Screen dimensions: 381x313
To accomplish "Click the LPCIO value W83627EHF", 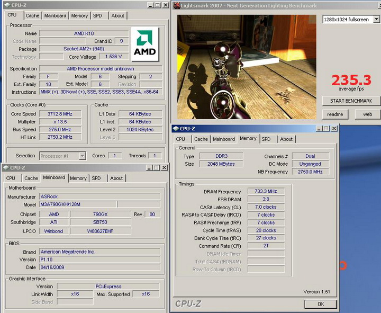I will coord(101,231).
